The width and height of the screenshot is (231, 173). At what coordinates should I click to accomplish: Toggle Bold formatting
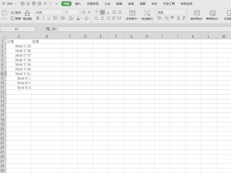(38, 18)
